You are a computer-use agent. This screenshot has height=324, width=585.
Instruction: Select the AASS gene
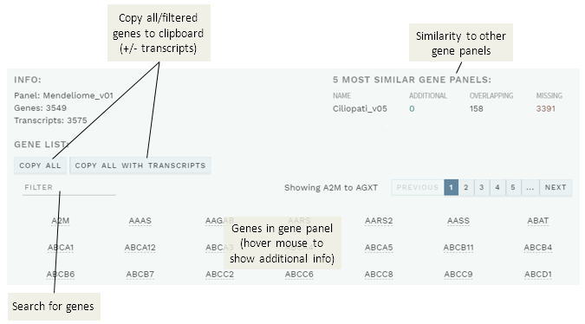[458, 221]
